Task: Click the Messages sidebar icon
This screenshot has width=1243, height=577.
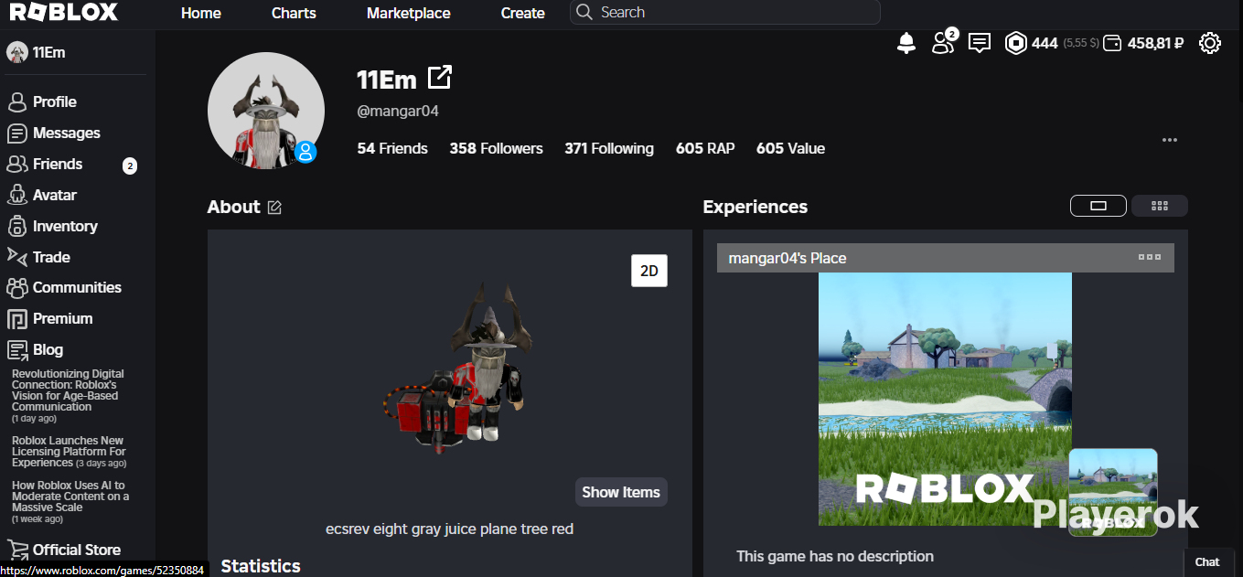Action: tap(16, 133)
